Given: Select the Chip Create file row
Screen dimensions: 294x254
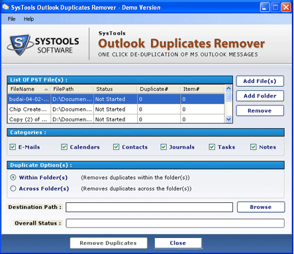Looking at the screenshot, I should [x=116, y=109].
